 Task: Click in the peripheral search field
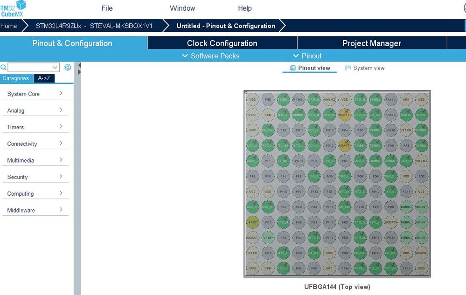tap(30, 68)
